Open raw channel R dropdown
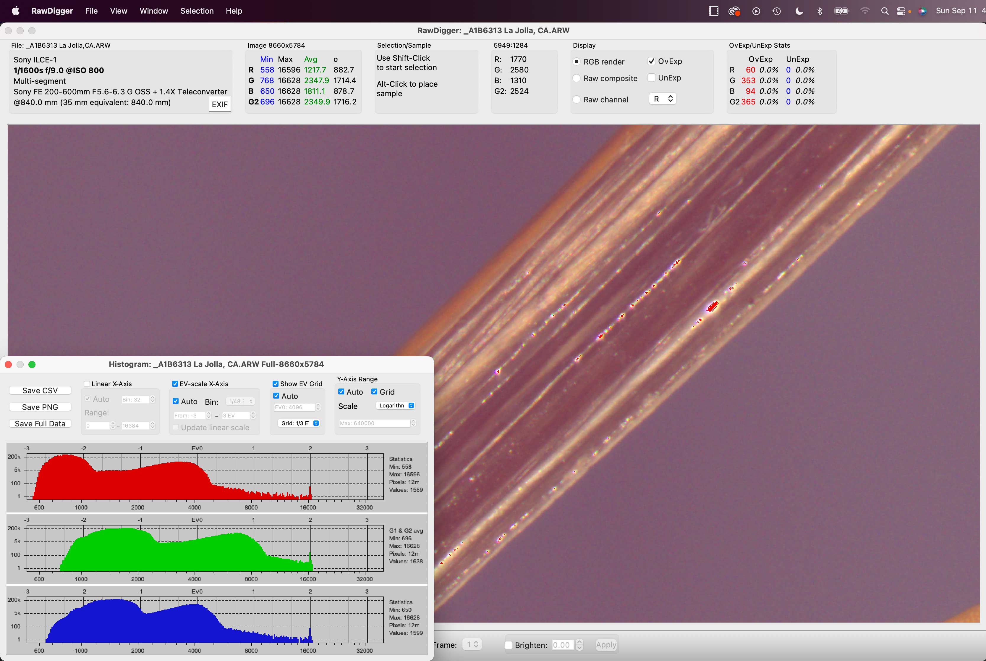This screenshot has width=986, height=661. [x=663, y=99]
